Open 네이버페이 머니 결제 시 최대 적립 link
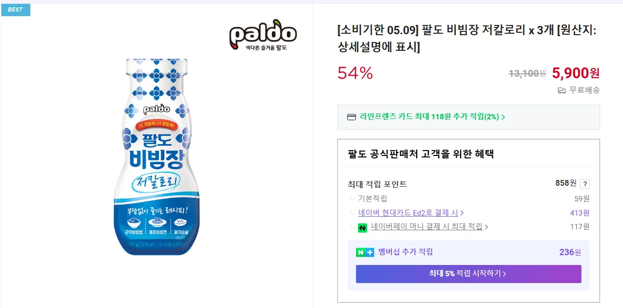The height and width of the screenshot is (308, 623). (426, 227)
